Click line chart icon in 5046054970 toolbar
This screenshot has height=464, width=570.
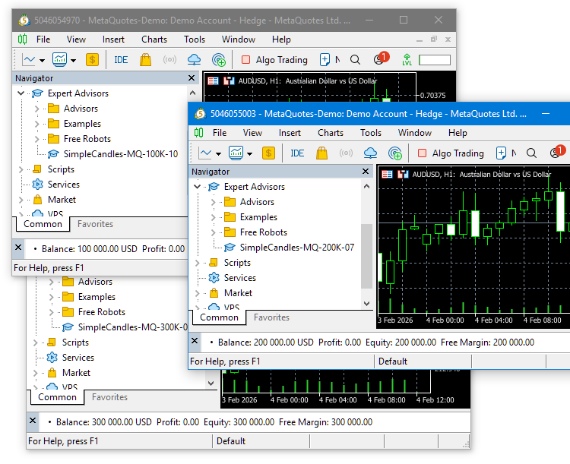[29, 59]
